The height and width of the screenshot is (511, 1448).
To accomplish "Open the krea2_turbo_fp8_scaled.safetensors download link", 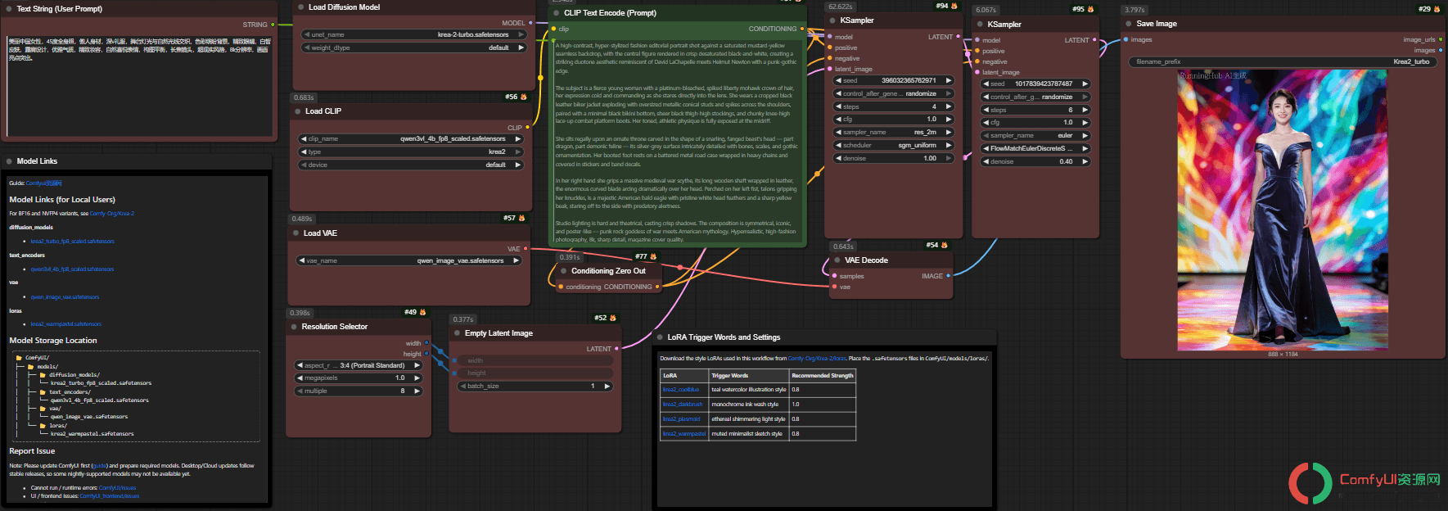I will pos(73,242).
